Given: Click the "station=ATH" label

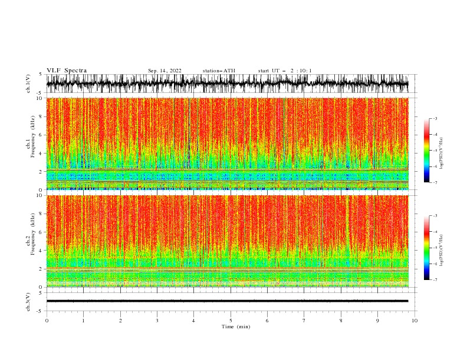Looking at the screenshot, I should click(219, 71).
